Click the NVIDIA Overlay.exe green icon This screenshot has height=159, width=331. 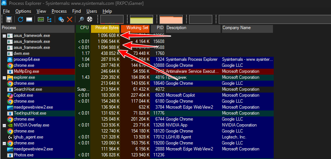tap(10, 125)
